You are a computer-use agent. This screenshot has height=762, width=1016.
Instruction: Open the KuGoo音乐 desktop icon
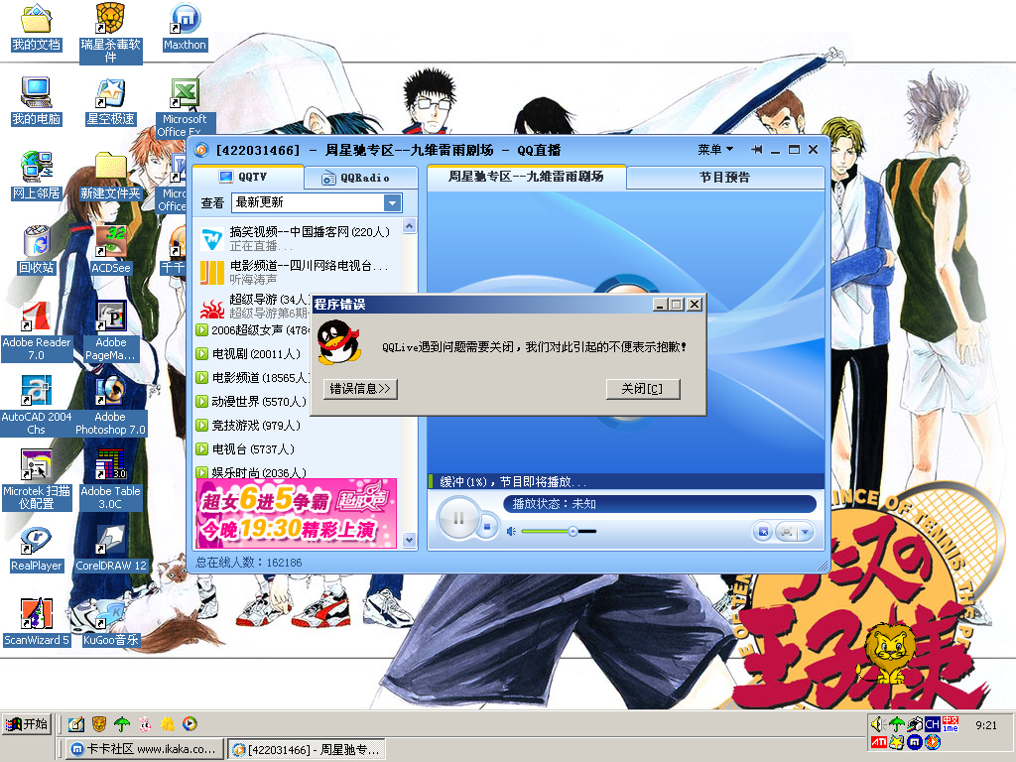111,623
